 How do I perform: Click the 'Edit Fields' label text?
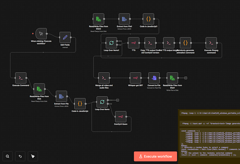point(65,45)
